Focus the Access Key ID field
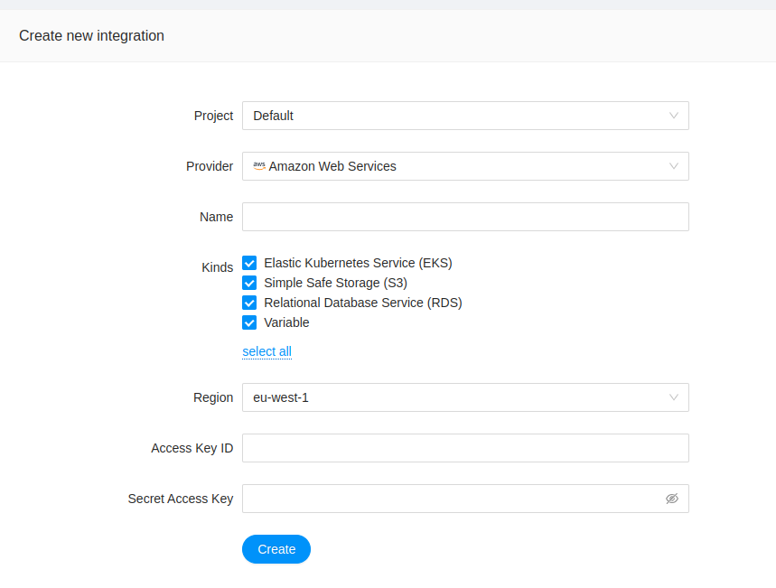Image resolution: width=776 pixels, height=588 pixels. [x=465, y=448]
